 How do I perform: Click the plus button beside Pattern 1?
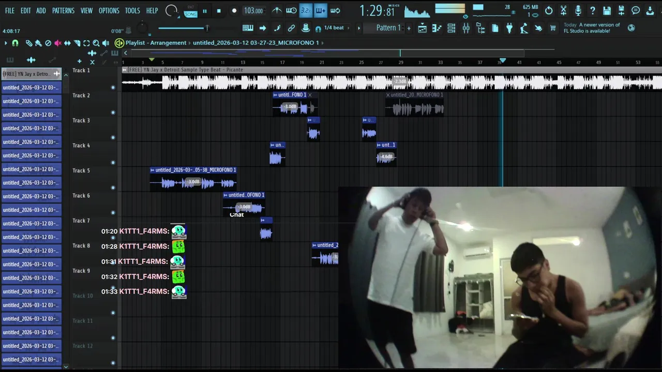[409, 28]
